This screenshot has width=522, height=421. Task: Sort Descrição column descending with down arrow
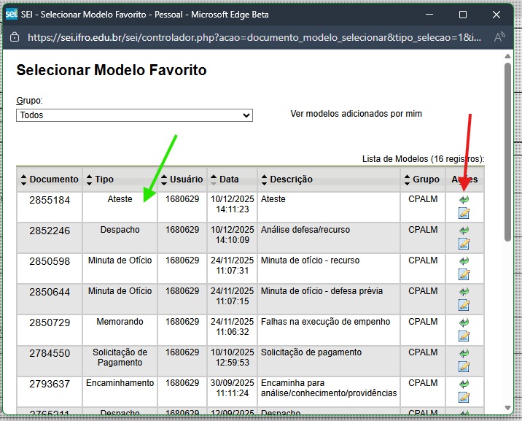pos(264,182)
